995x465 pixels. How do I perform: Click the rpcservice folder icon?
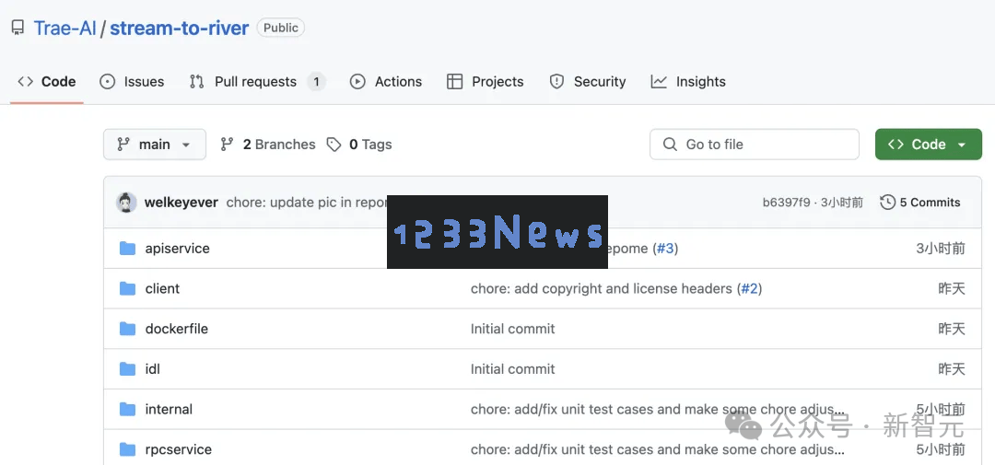(127, 449)
